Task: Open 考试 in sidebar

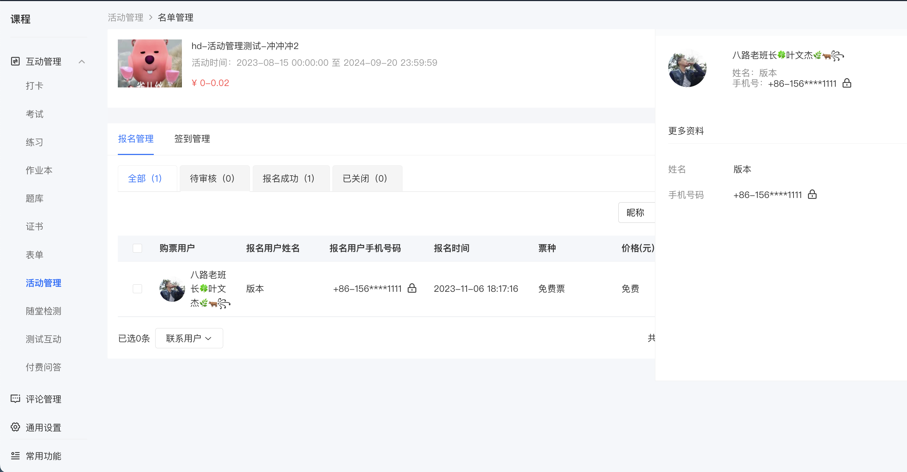Action: [35, 114]
